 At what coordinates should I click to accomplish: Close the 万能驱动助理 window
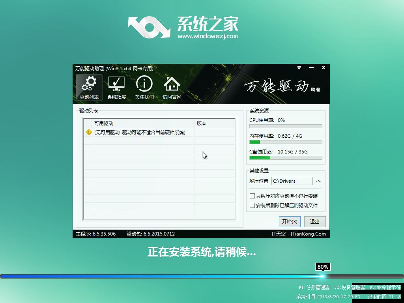tap(324, 67)
